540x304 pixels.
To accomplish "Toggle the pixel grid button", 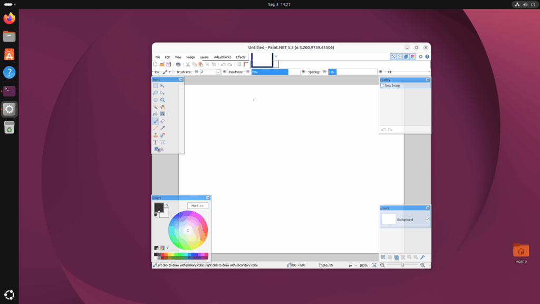I will [x=239, y=64].
